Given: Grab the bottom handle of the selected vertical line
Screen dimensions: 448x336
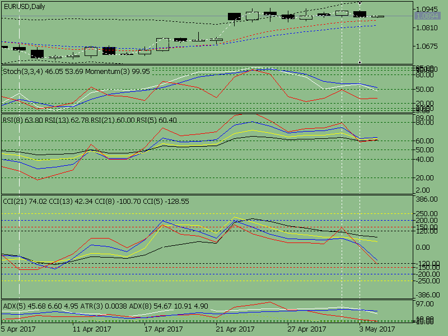Looking at the screenshot, I should 360,62.
